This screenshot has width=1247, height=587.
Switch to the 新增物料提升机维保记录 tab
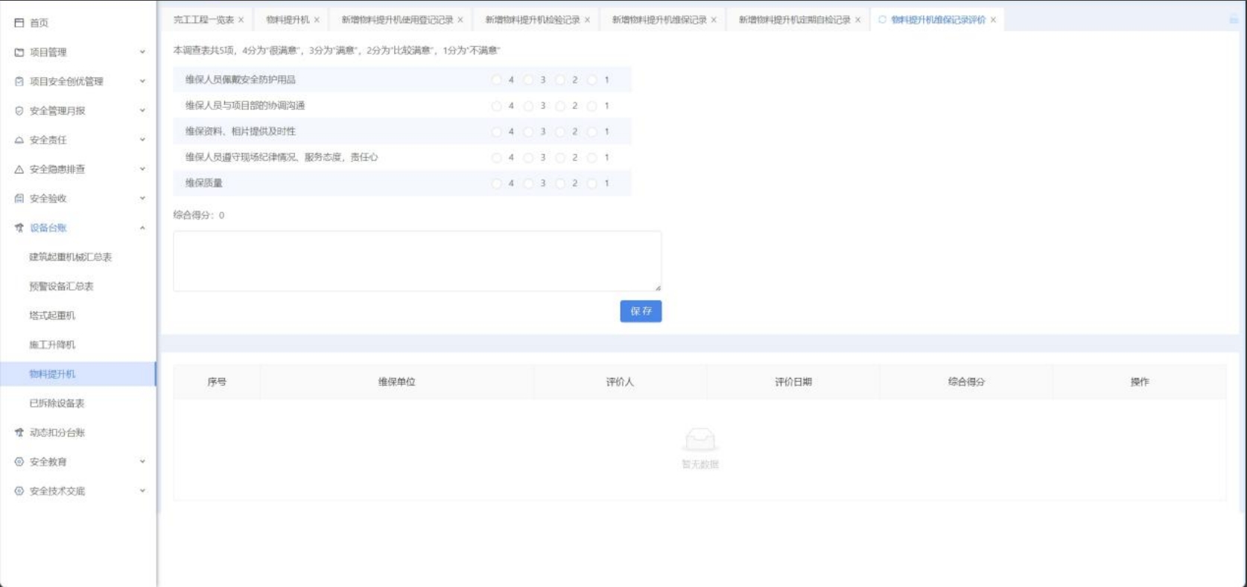(x=659, y=20)
